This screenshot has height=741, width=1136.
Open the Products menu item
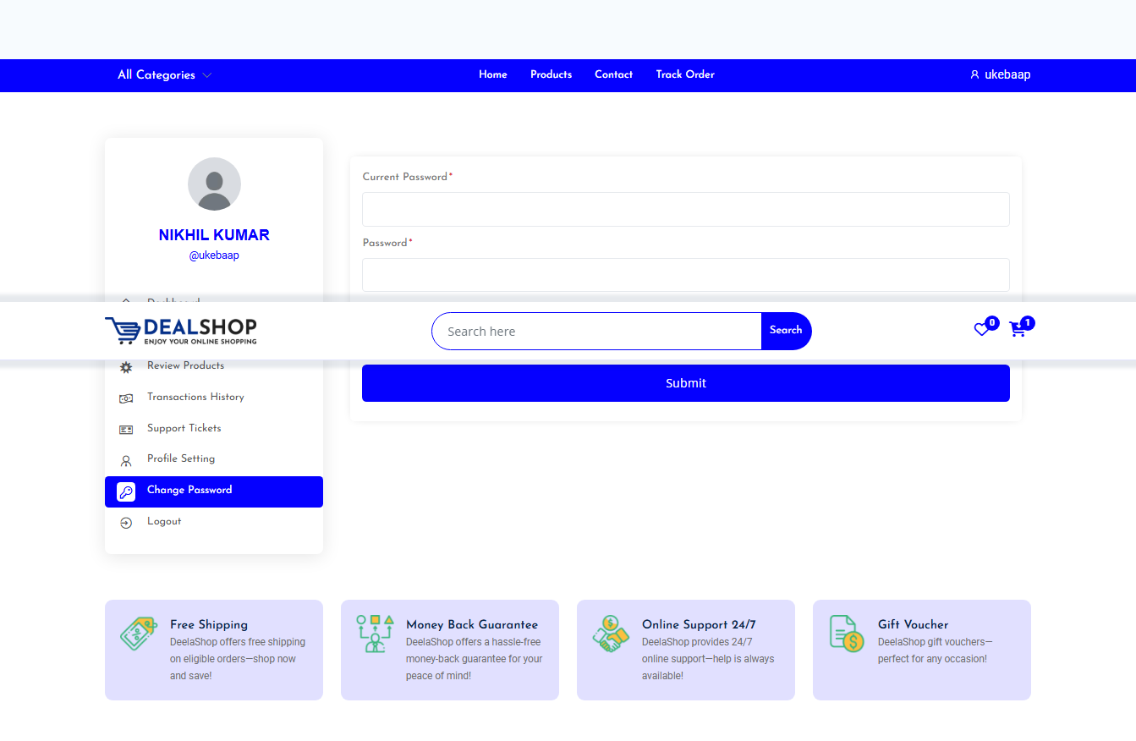[551, 74]
